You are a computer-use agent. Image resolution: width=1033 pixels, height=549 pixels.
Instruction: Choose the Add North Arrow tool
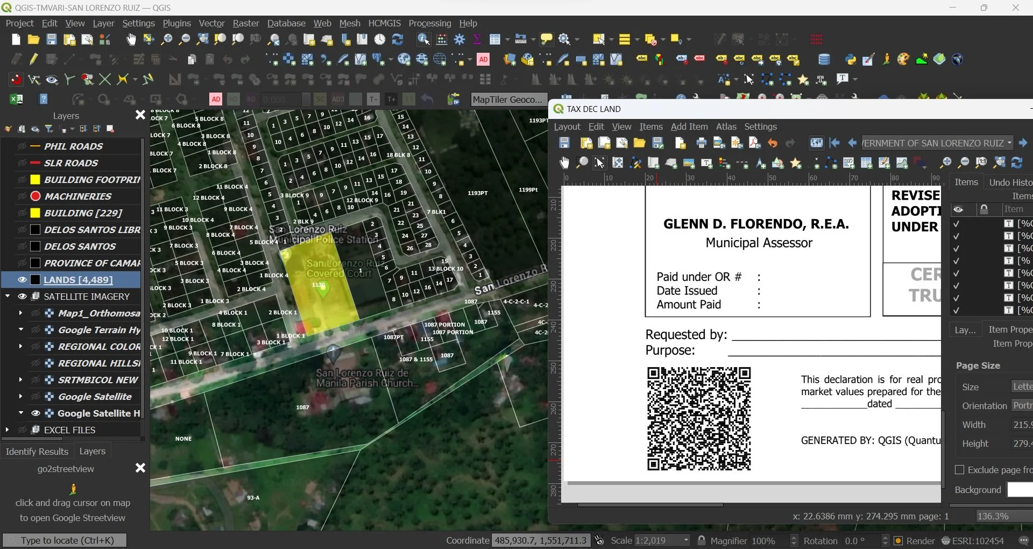pos(760,163)
